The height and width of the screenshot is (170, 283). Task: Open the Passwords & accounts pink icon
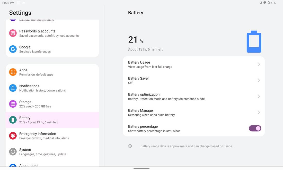click(13, 33)
